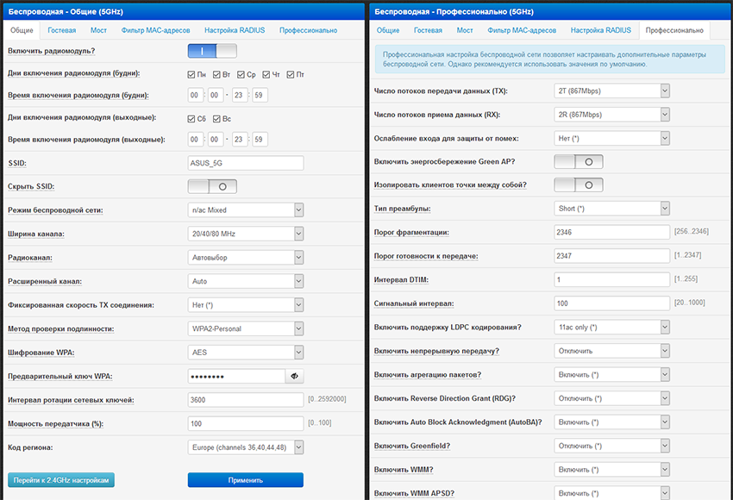Click weekend end minutes field 59
The image size is (733, 500).
(x=260, y=140)
